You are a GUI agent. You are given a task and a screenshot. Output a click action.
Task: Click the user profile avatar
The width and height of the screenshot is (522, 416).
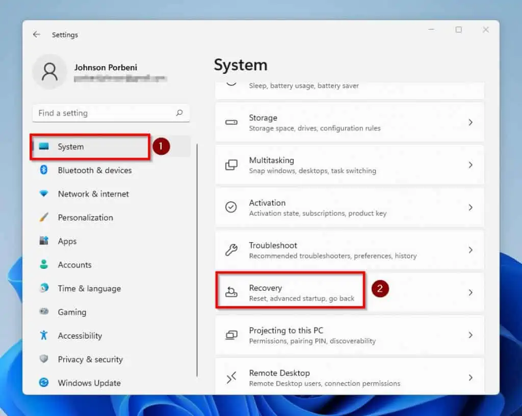point(49,72)
